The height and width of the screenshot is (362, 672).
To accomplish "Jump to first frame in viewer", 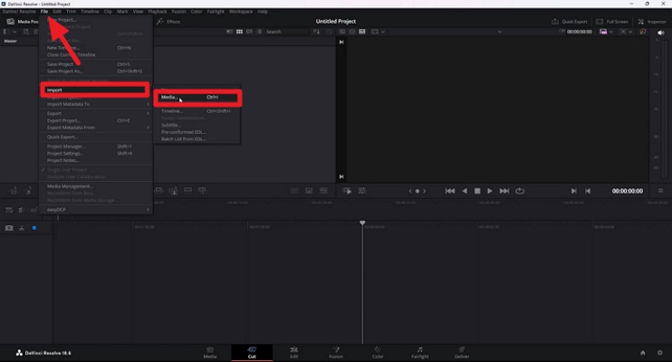I will 450,191.
